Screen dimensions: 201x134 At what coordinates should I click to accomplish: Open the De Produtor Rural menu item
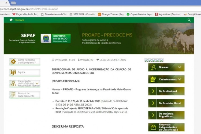[166, 103]
